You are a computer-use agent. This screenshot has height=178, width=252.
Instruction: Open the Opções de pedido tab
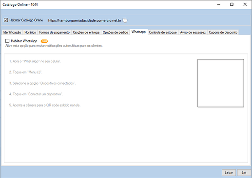point(116,32)
